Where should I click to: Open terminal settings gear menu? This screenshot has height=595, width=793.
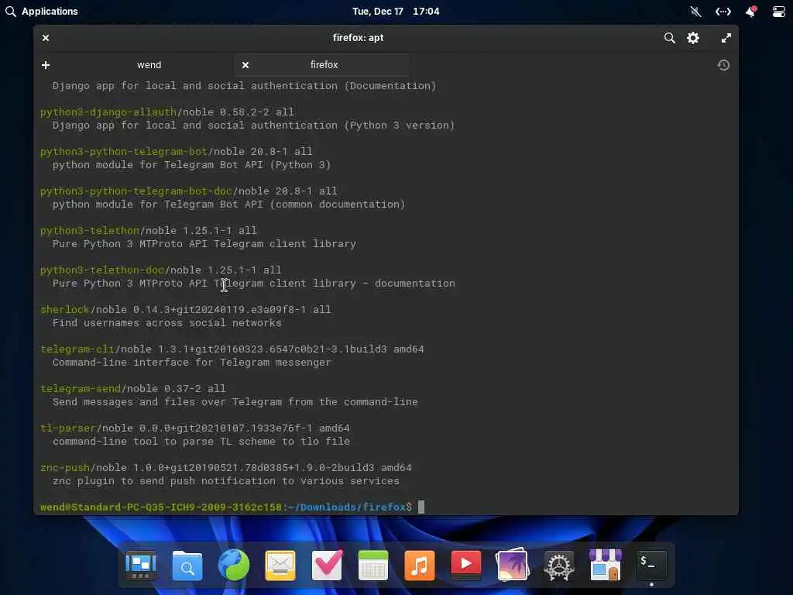coord(693,38)
